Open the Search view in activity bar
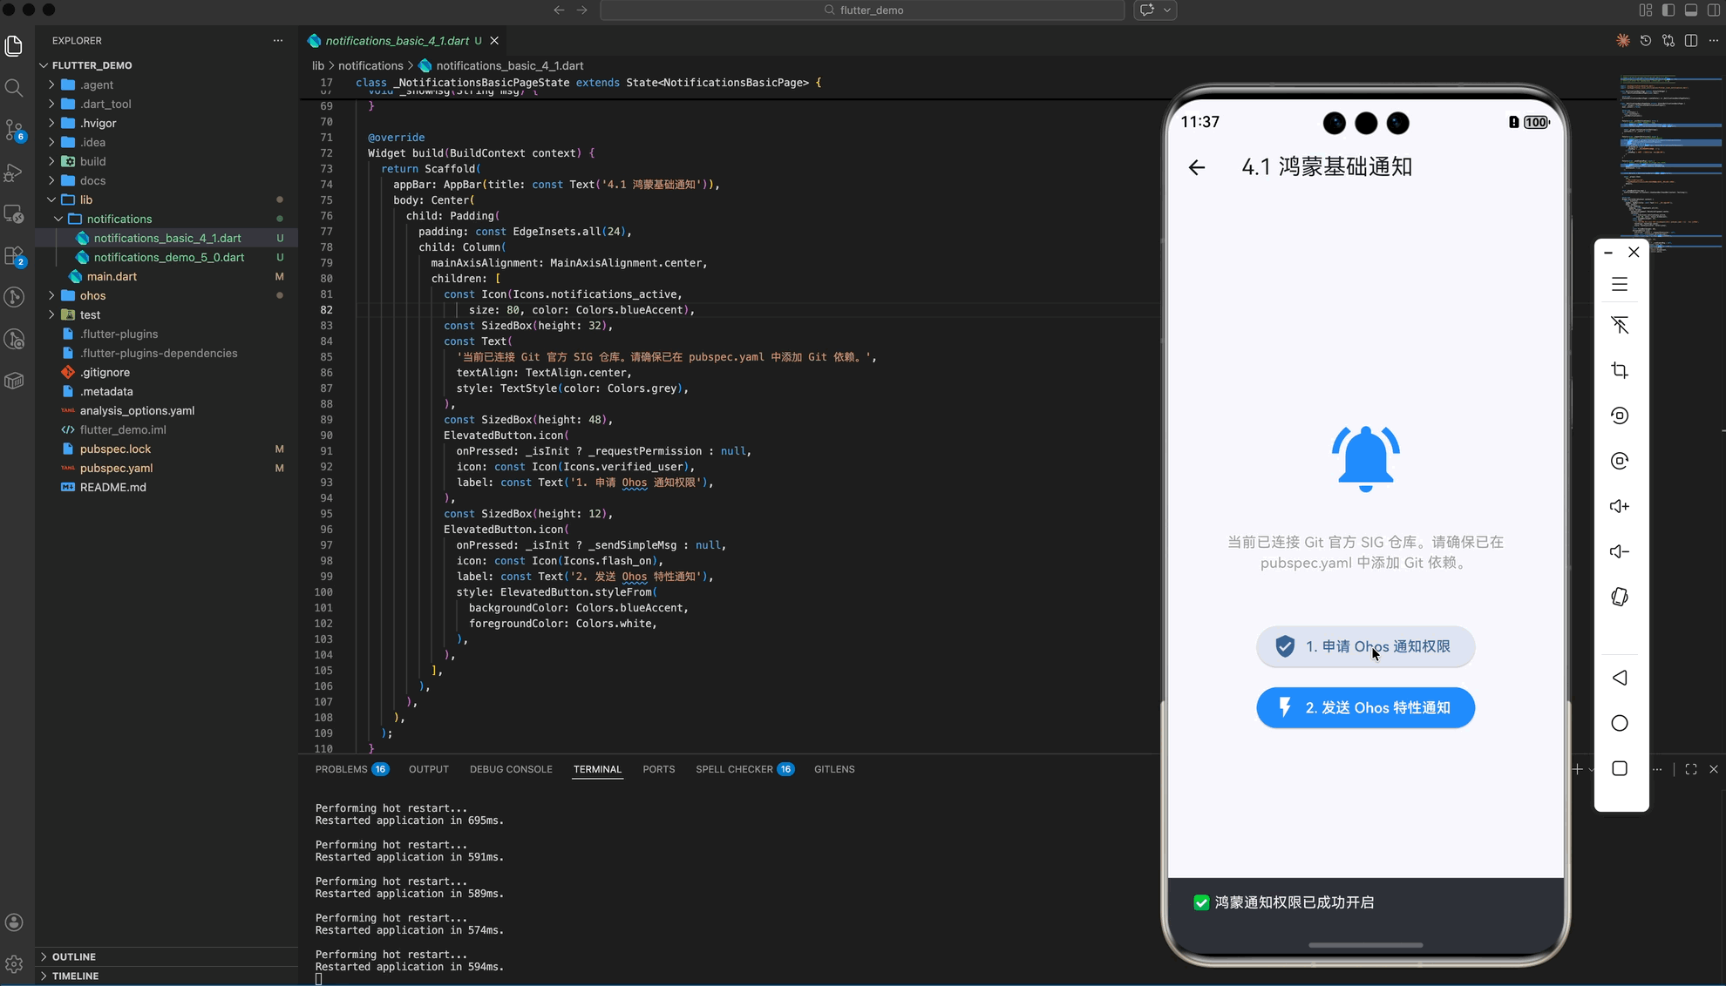This screenshot has height=986, width=1726. pos(14,87)
